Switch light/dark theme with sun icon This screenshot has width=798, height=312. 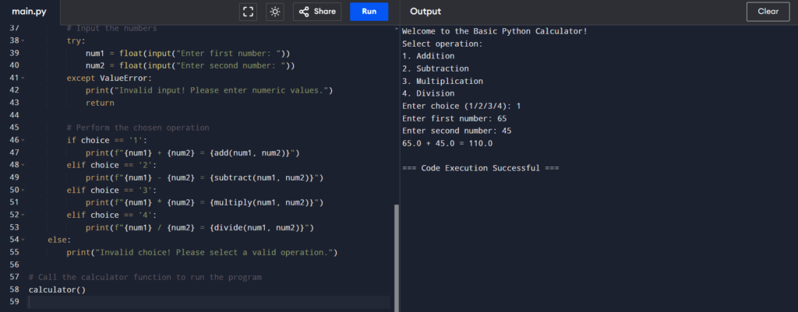[x=275, y=12]
